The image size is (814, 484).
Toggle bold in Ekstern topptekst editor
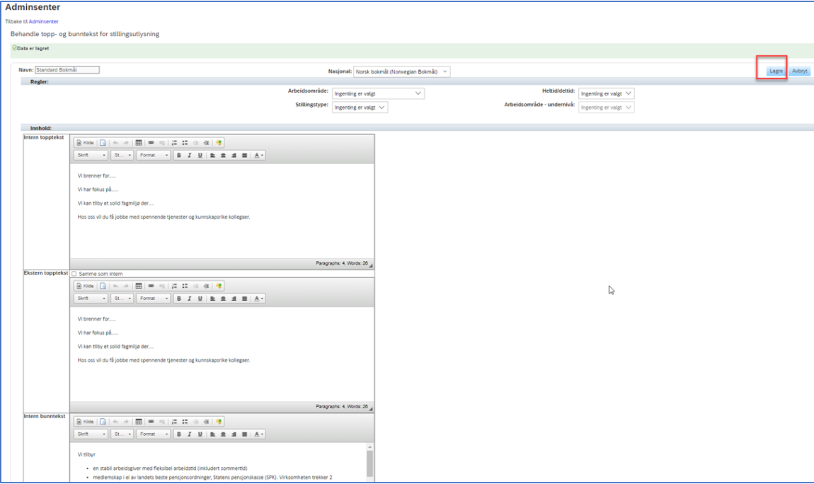point(178,299)
